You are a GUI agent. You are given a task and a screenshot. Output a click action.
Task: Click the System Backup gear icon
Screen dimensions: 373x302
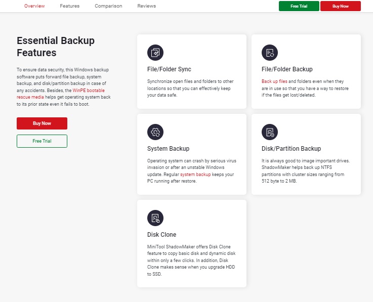(155, 132)
